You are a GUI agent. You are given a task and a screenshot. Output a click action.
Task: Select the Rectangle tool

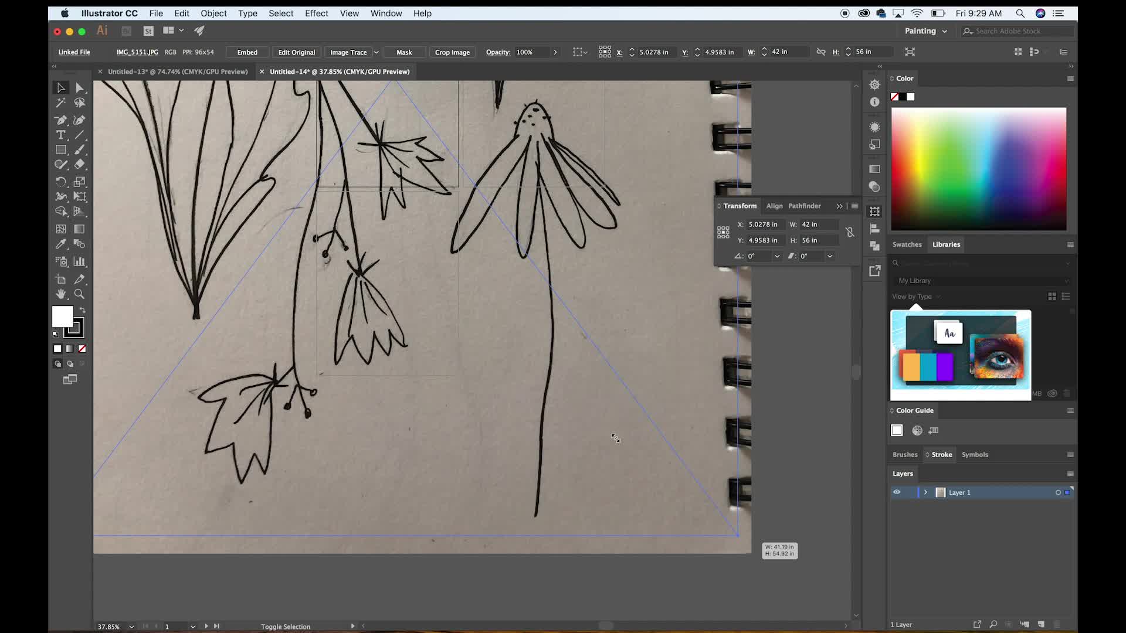tap(61, 150)
